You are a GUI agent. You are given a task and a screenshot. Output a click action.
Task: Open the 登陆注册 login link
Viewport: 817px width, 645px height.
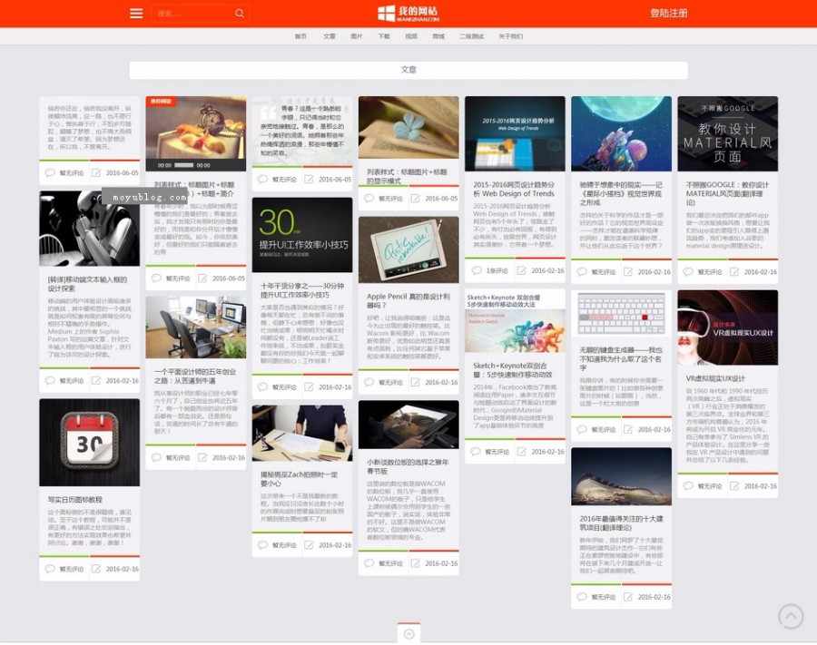(x=668, y=13)
